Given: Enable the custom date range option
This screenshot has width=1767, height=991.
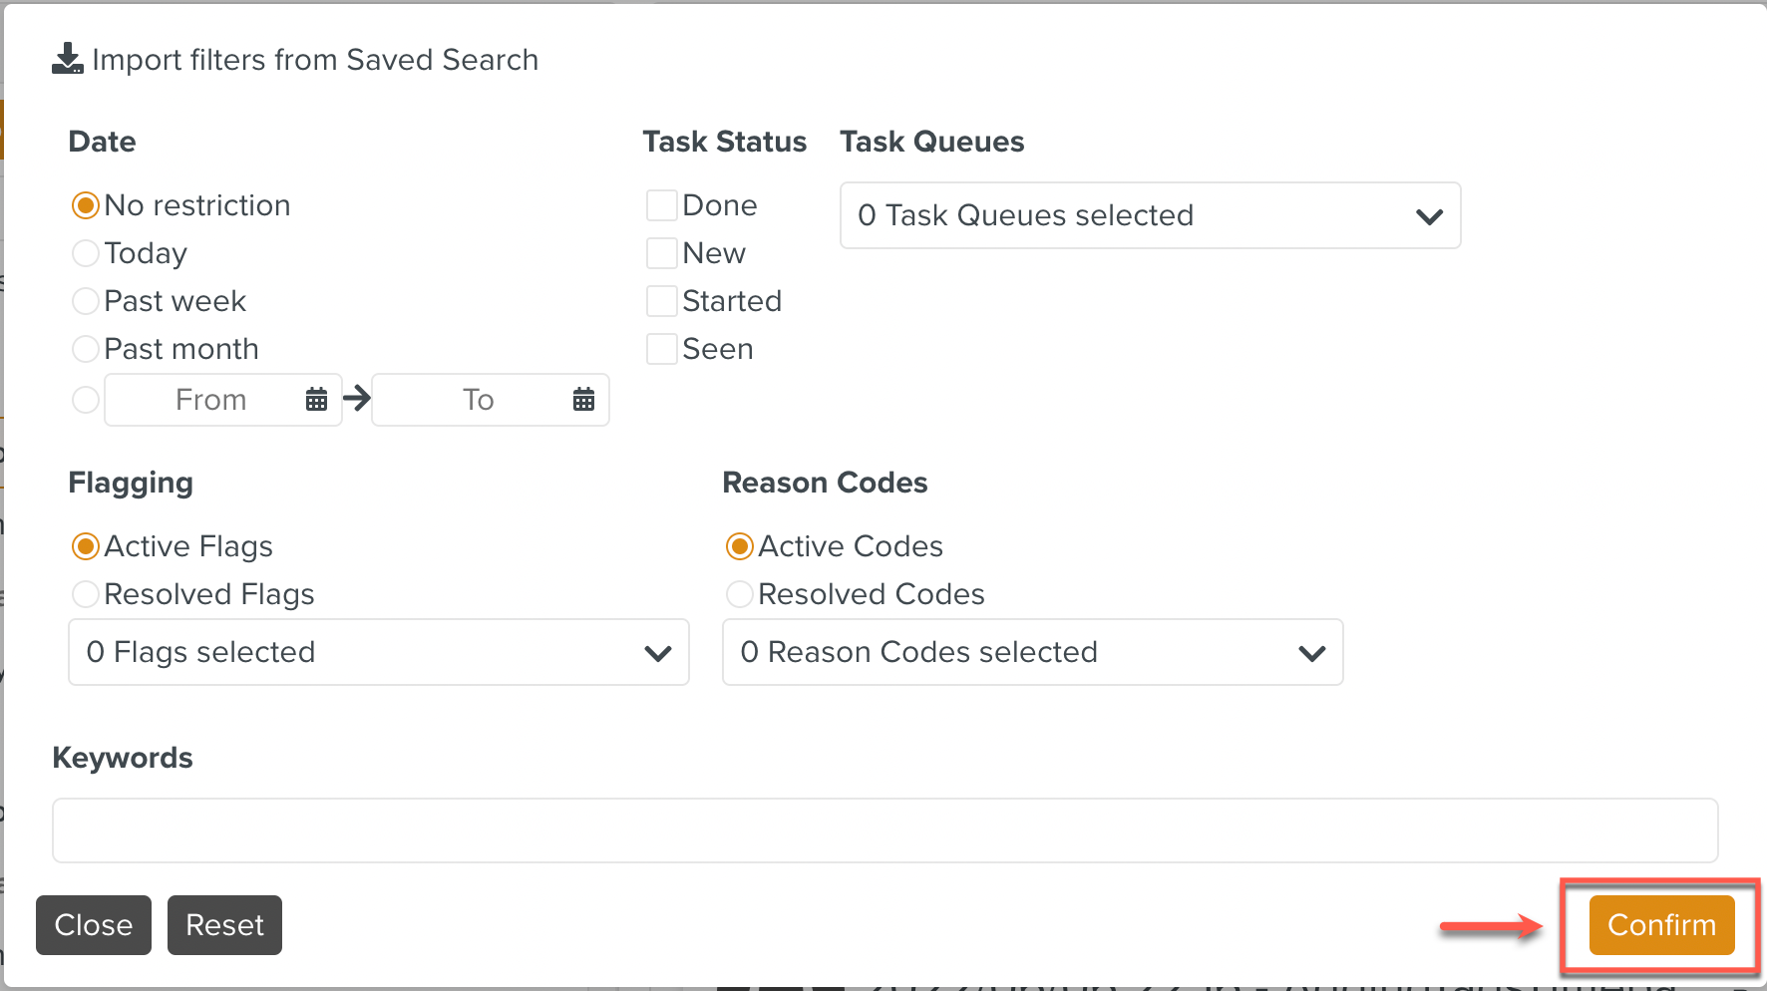Looking at the screenshot, I should pos(86,399).
